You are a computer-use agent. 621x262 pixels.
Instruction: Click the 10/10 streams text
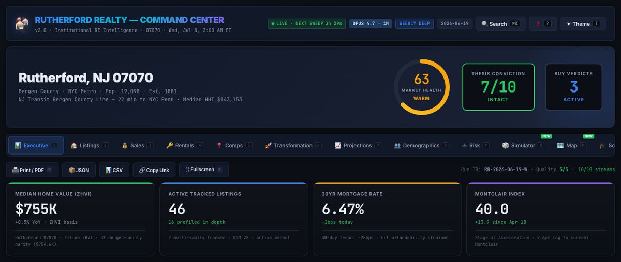click(x=597, y=169)
